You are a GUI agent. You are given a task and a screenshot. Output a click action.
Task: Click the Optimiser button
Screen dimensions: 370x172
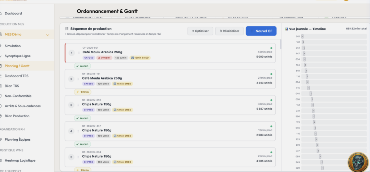200,31
